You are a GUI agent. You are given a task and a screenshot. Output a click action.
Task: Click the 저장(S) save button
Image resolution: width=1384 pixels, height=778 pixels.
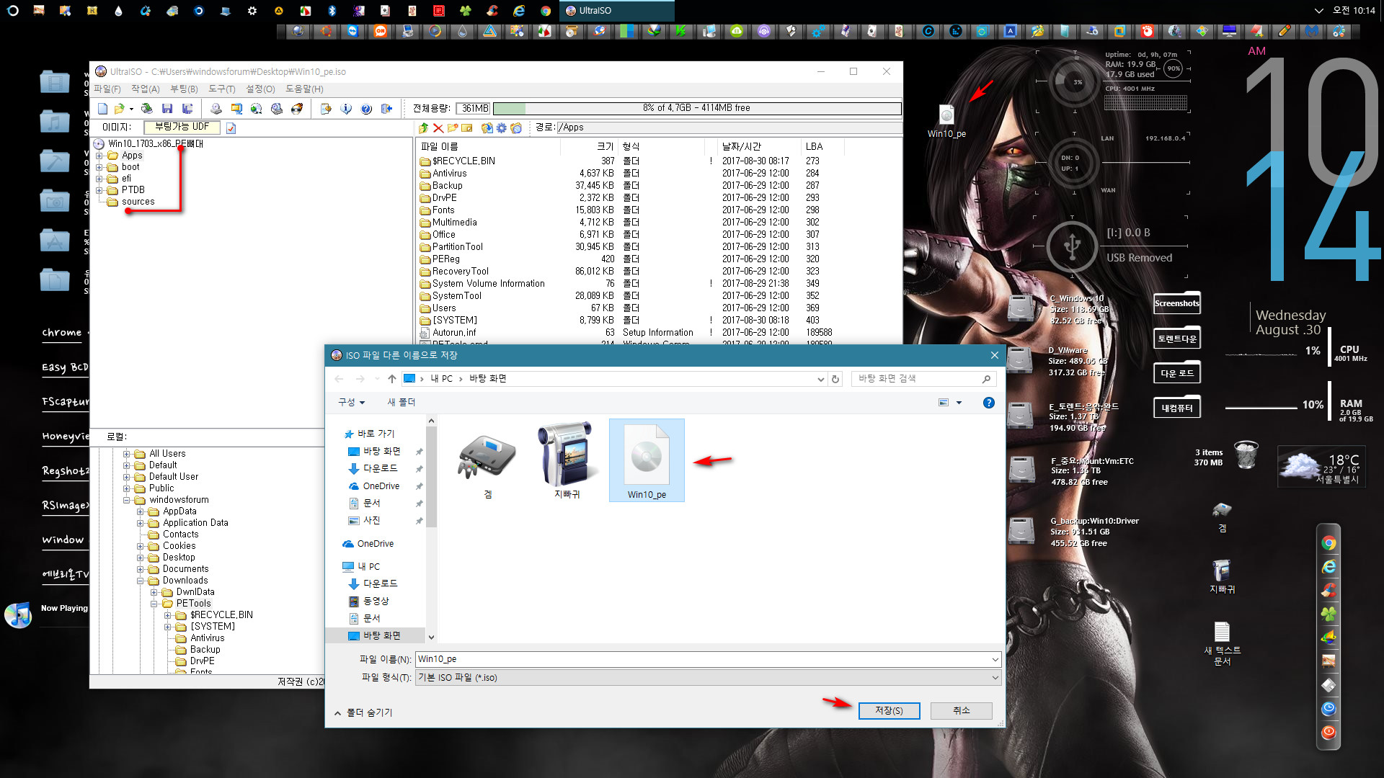point(889,711)
